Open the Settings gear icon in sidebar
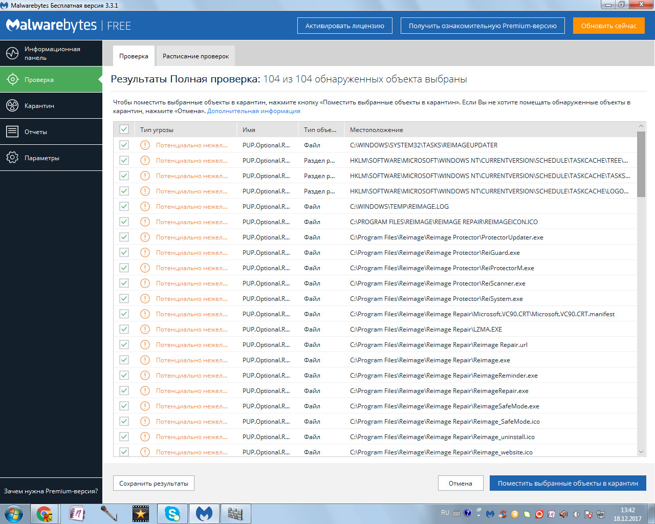The image size is (655, 524). click(12, 158)
